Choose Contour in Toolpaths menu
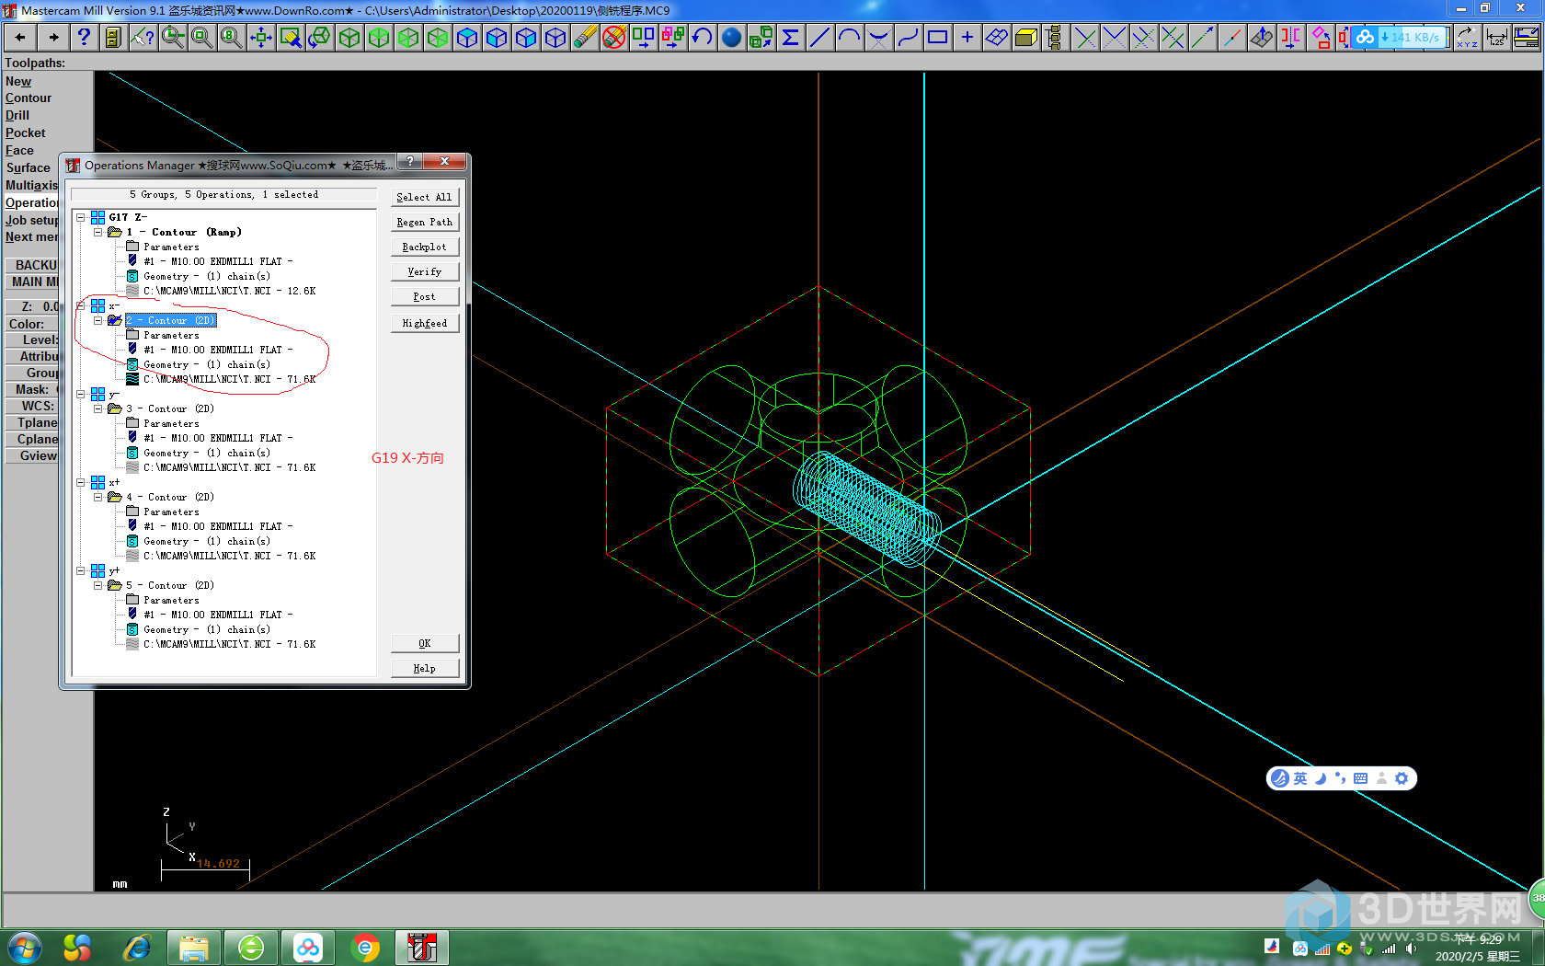This screenshot has height=966, width=1545. tap(29, 98)
